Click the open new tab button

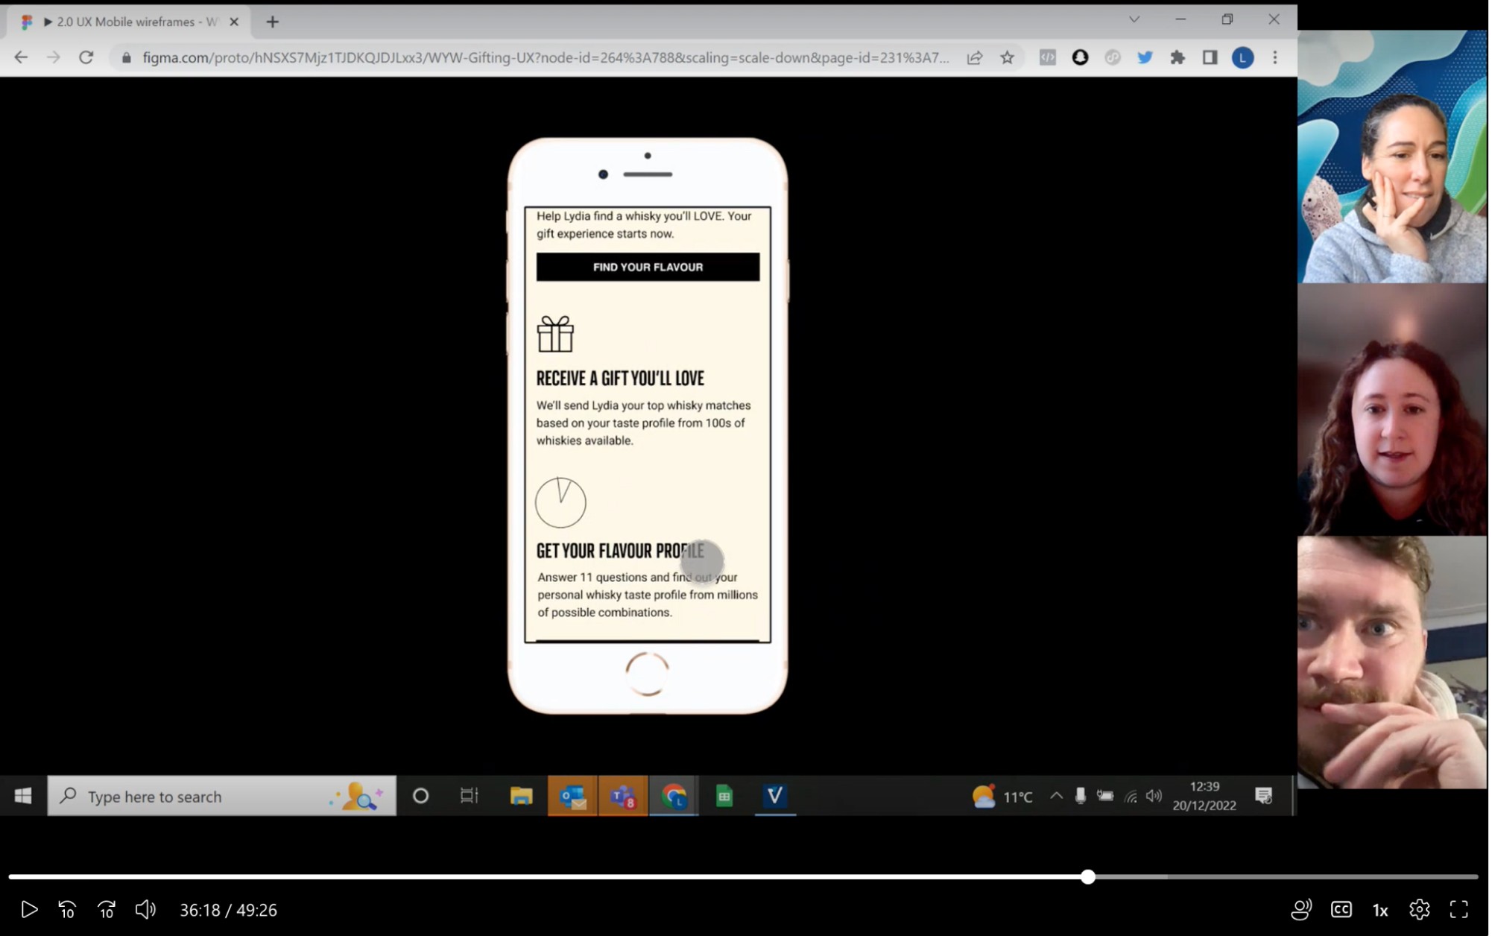coord(273,20)
